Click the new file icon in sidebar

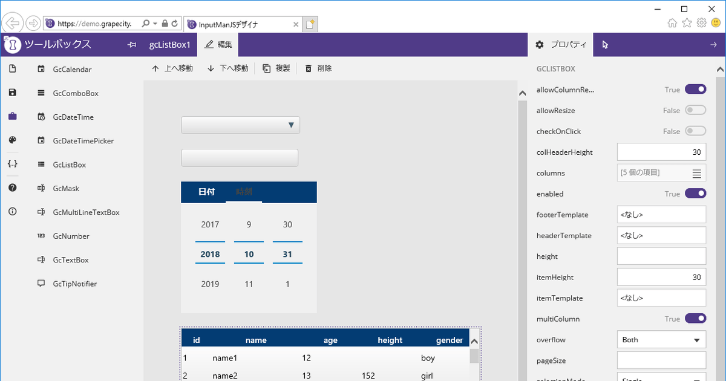[13, 69]
